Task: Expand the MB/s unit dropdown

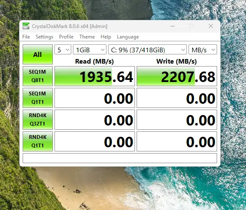Action: coord(203,49)
